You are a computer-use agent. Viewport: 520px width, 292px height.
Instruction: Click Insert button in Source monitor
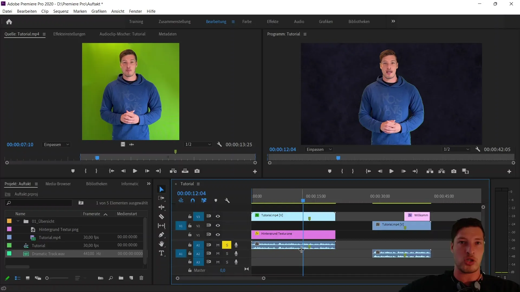(173, 171)
